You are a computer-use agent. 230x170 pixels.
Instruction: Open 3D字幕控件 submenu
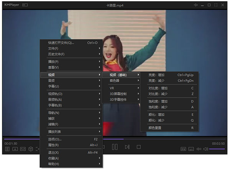[121, 99]
